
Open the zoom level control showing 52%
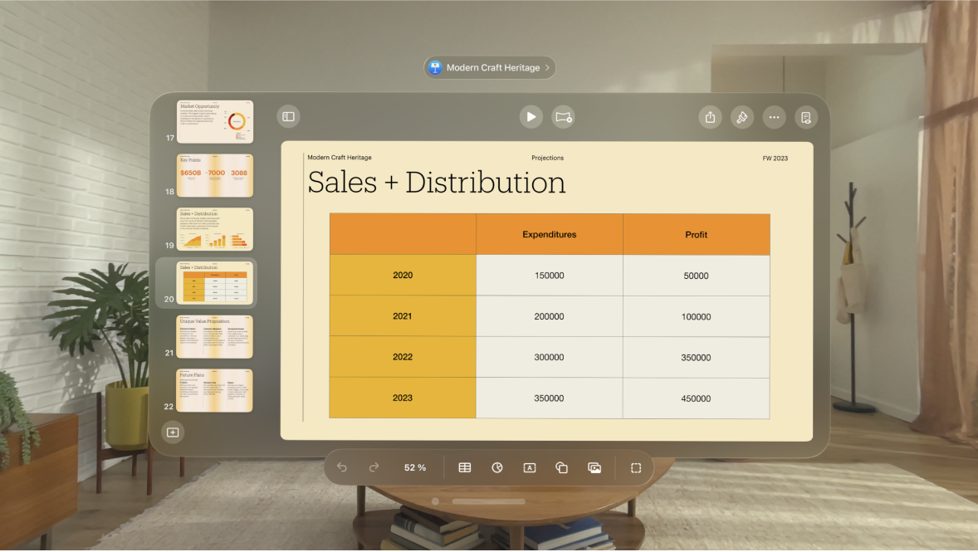click(x=414, y=467)
